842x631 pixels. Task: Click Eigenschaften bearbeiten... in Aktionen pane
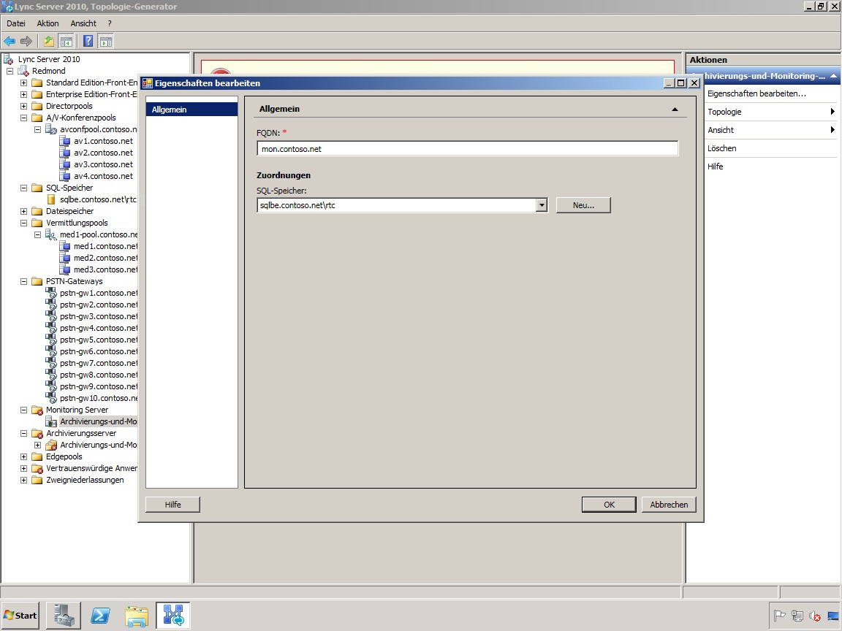coord(756,93)
